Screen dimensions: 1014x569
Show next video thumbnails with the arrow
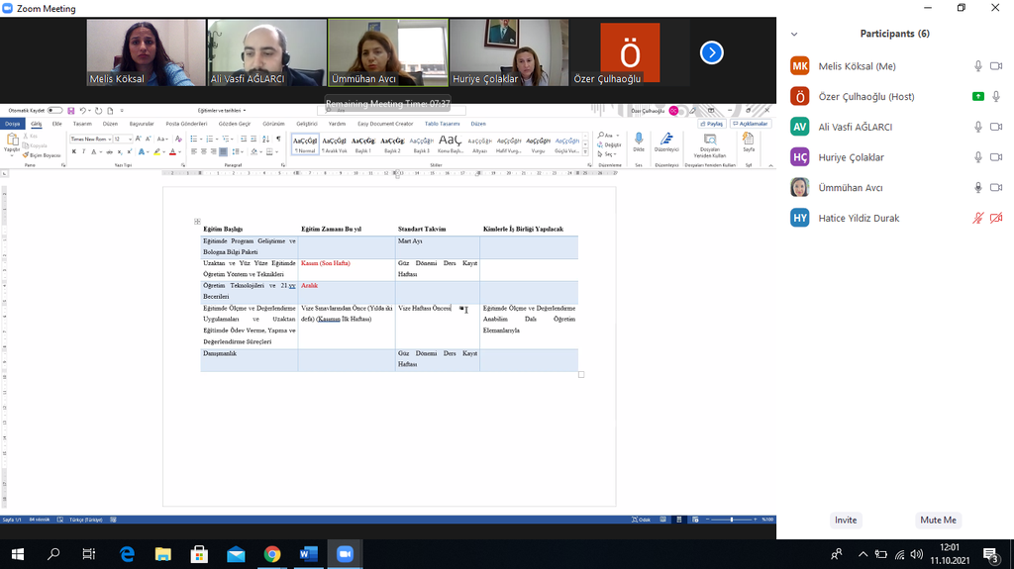(711, 52)
